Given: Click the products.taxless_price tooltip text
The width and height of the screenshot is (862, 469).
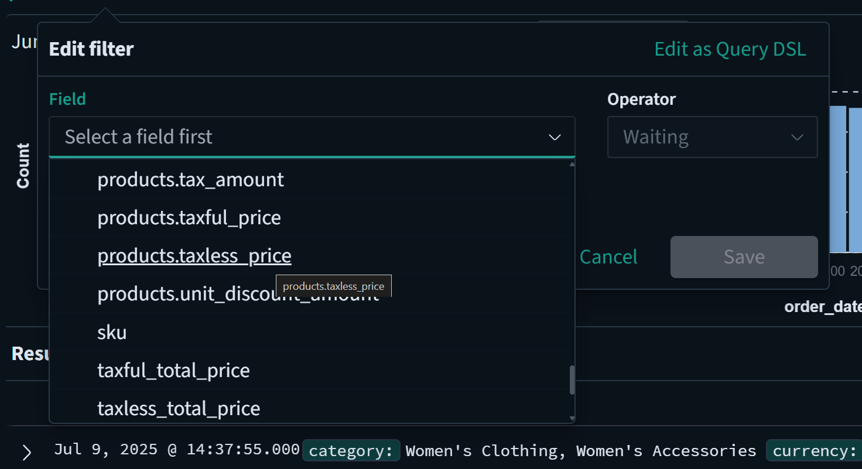Looking at the screenshot, I should click(334, 286).
